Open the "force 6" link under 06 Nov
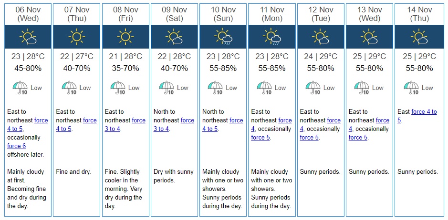Screen dimensions: 448x220 pos(17,146)
